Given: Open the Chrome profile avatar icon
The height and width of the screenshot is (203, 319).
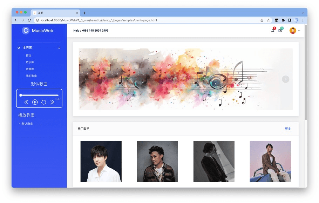Looking at the screenshot, I should [x=297, y=20].
